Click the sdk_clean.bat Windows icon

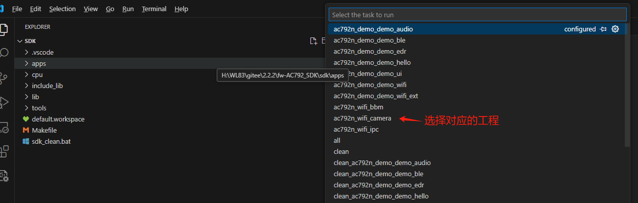(26, 141)
